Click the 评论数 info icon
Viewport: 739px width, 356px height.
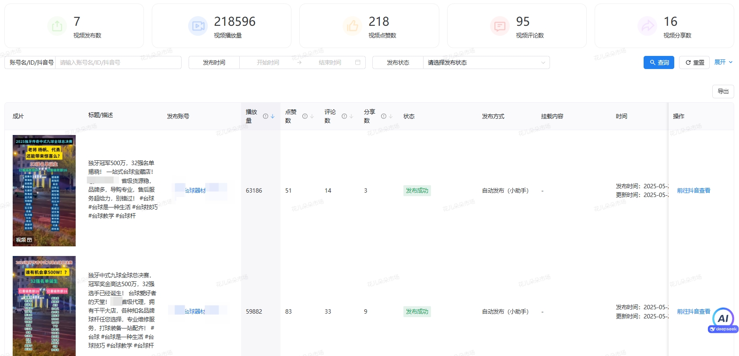(344, 116)
